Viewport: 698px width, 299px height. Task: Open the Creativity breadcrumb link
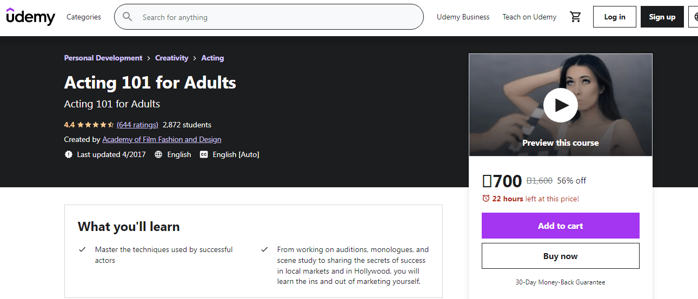pos(172,58)
